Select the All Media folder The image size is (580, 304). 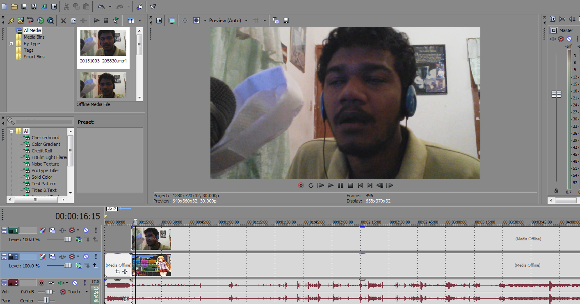click(x=32, y=30)
